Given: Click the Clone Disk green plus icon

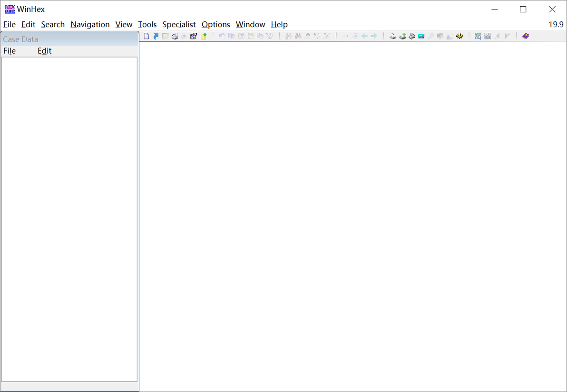Looking at the screenshot, I should click(x=402, y=36).
